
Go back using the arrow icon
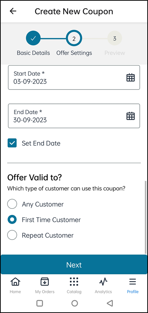(x=13, y=11)
